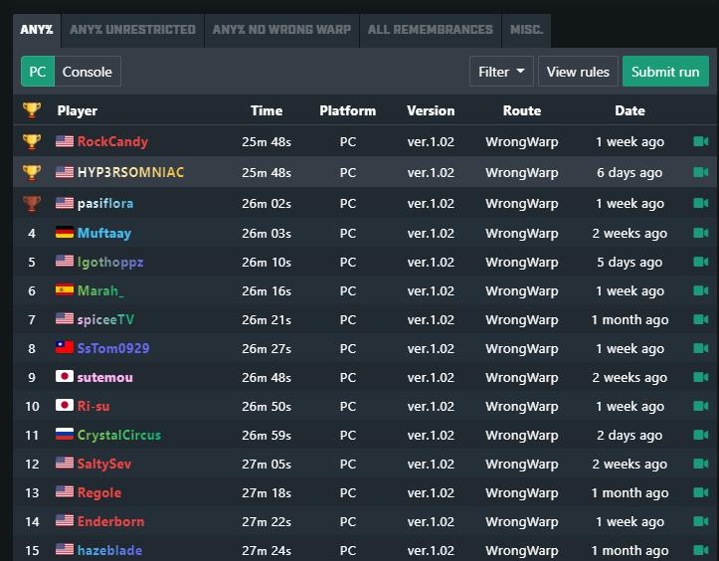Open the Misc. category tab
719x561 pixels.
pyautogui.click(x=526, y=30)
